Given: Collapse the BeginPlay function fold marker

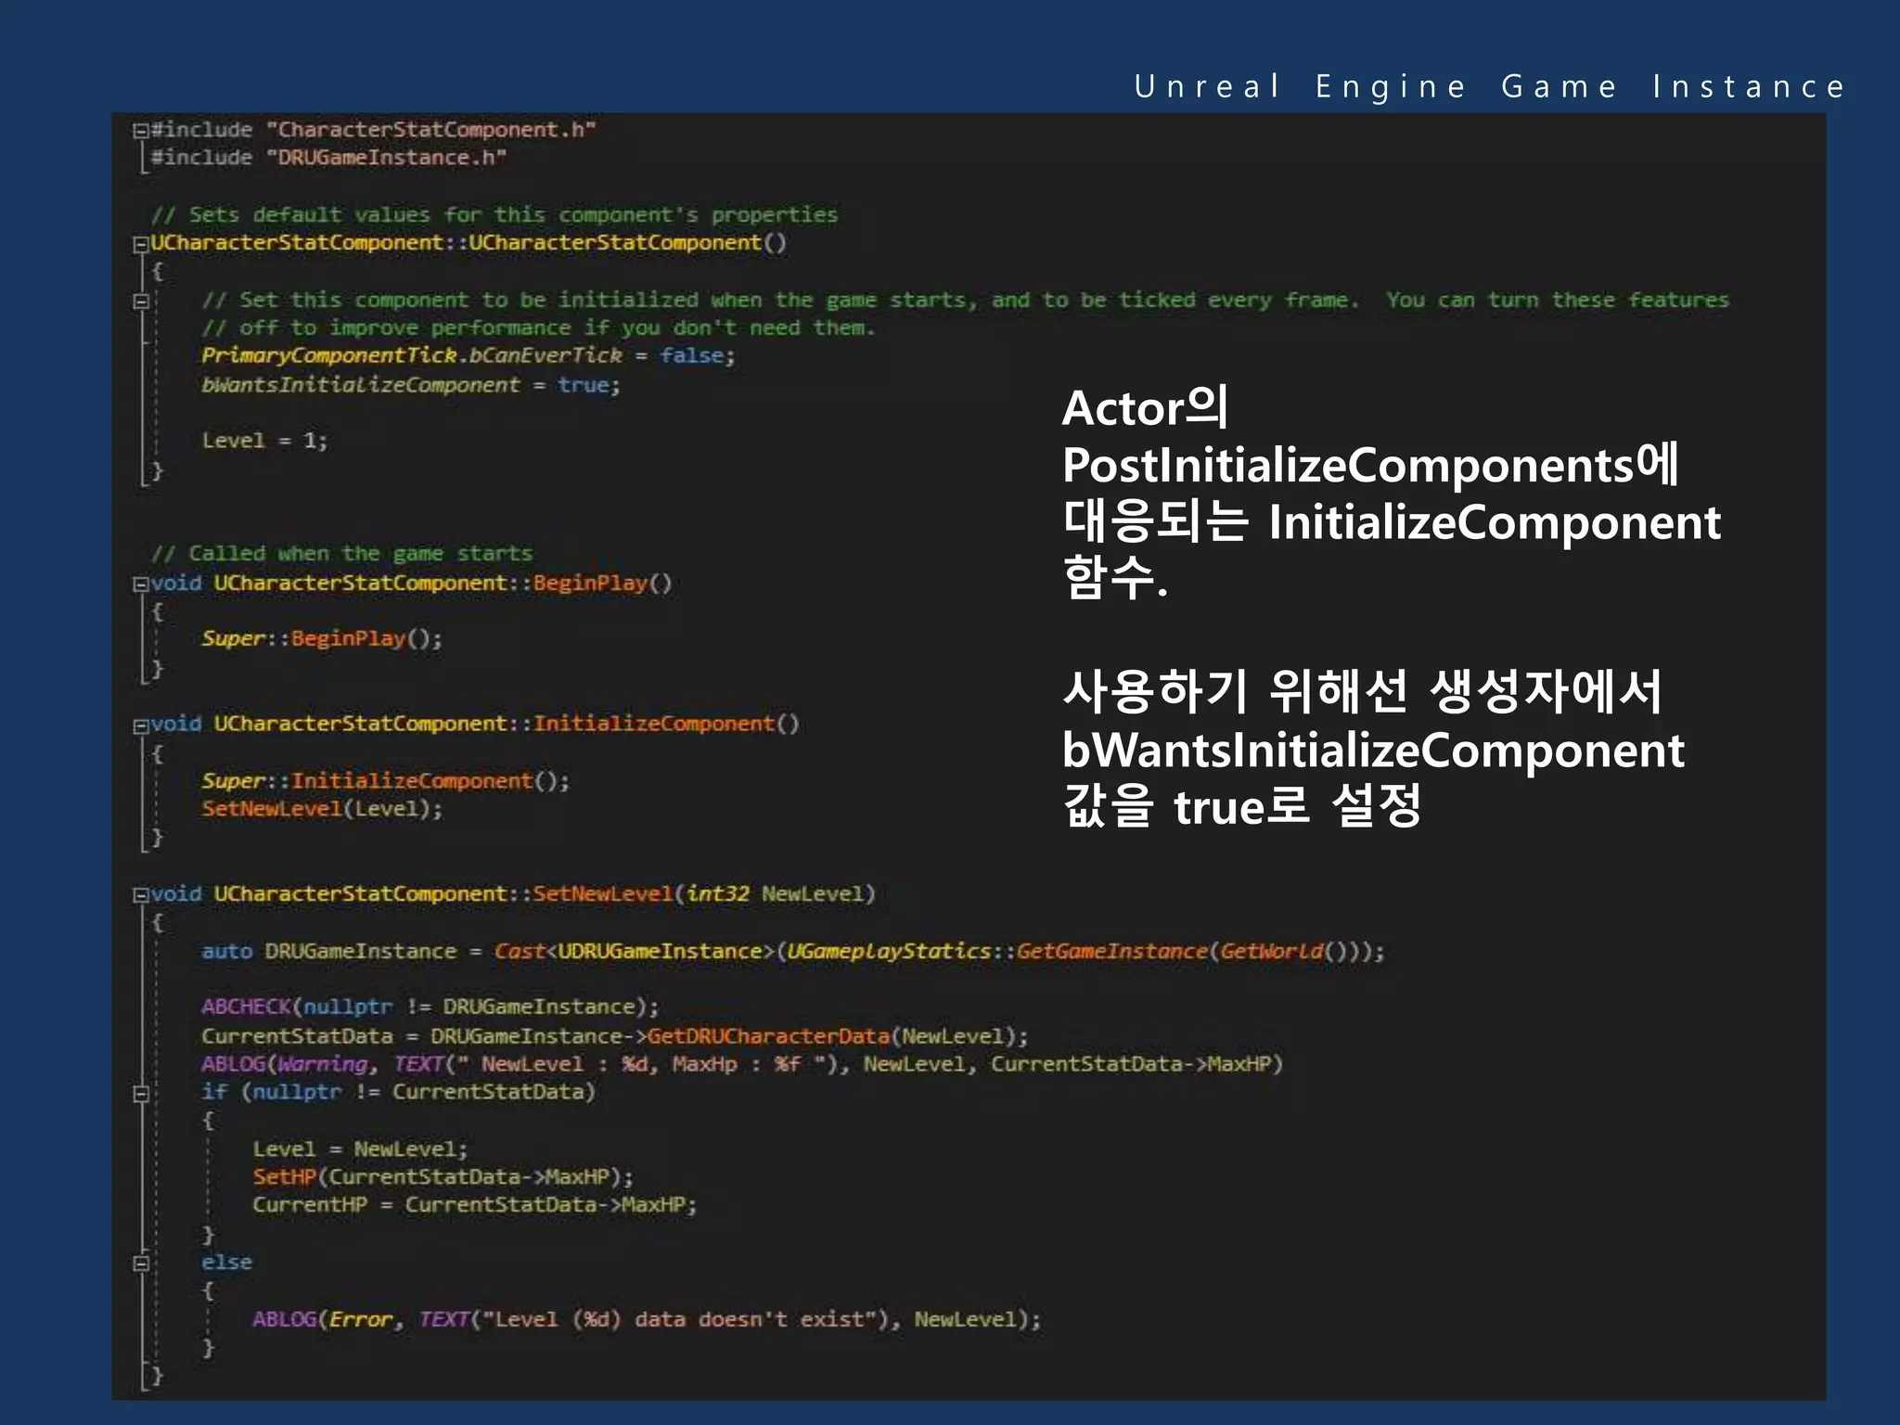Looking at the screenshot, I should click(x=141, y=584).
